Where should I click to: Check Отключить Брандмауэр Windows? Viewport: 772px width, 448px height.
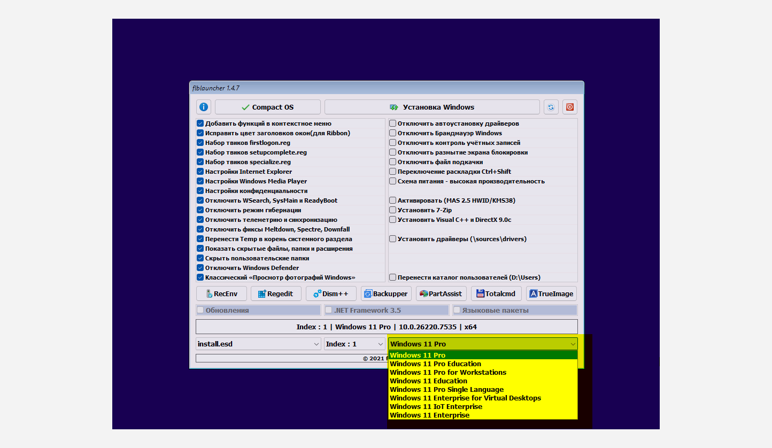[x=393, y=133]
